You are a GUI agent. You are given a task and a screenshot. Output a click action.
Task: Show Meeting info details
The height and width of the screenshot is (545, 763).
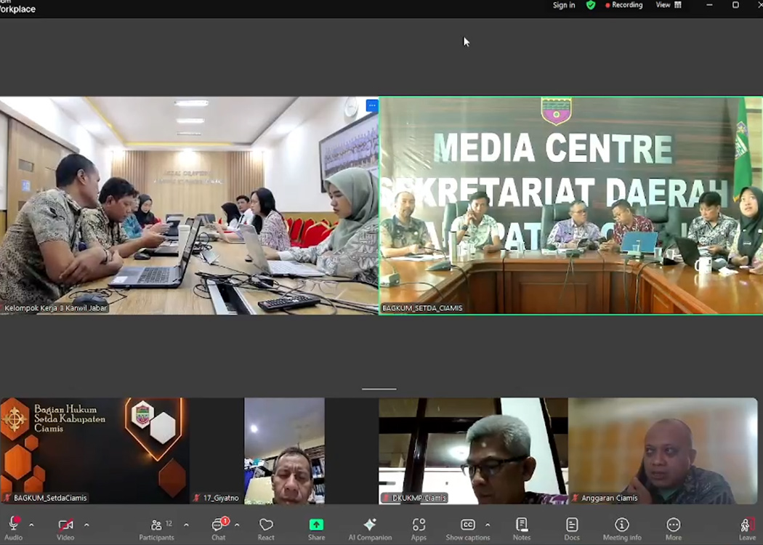[621, 528]
